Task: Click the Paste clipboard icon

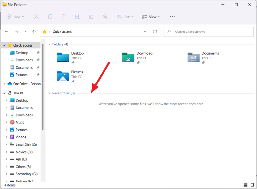Action: tap(64, 17)
